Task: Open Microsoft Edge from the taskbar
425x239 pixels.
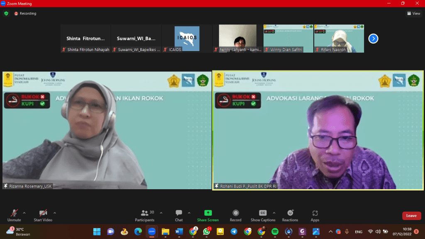Action: point(138,232)
